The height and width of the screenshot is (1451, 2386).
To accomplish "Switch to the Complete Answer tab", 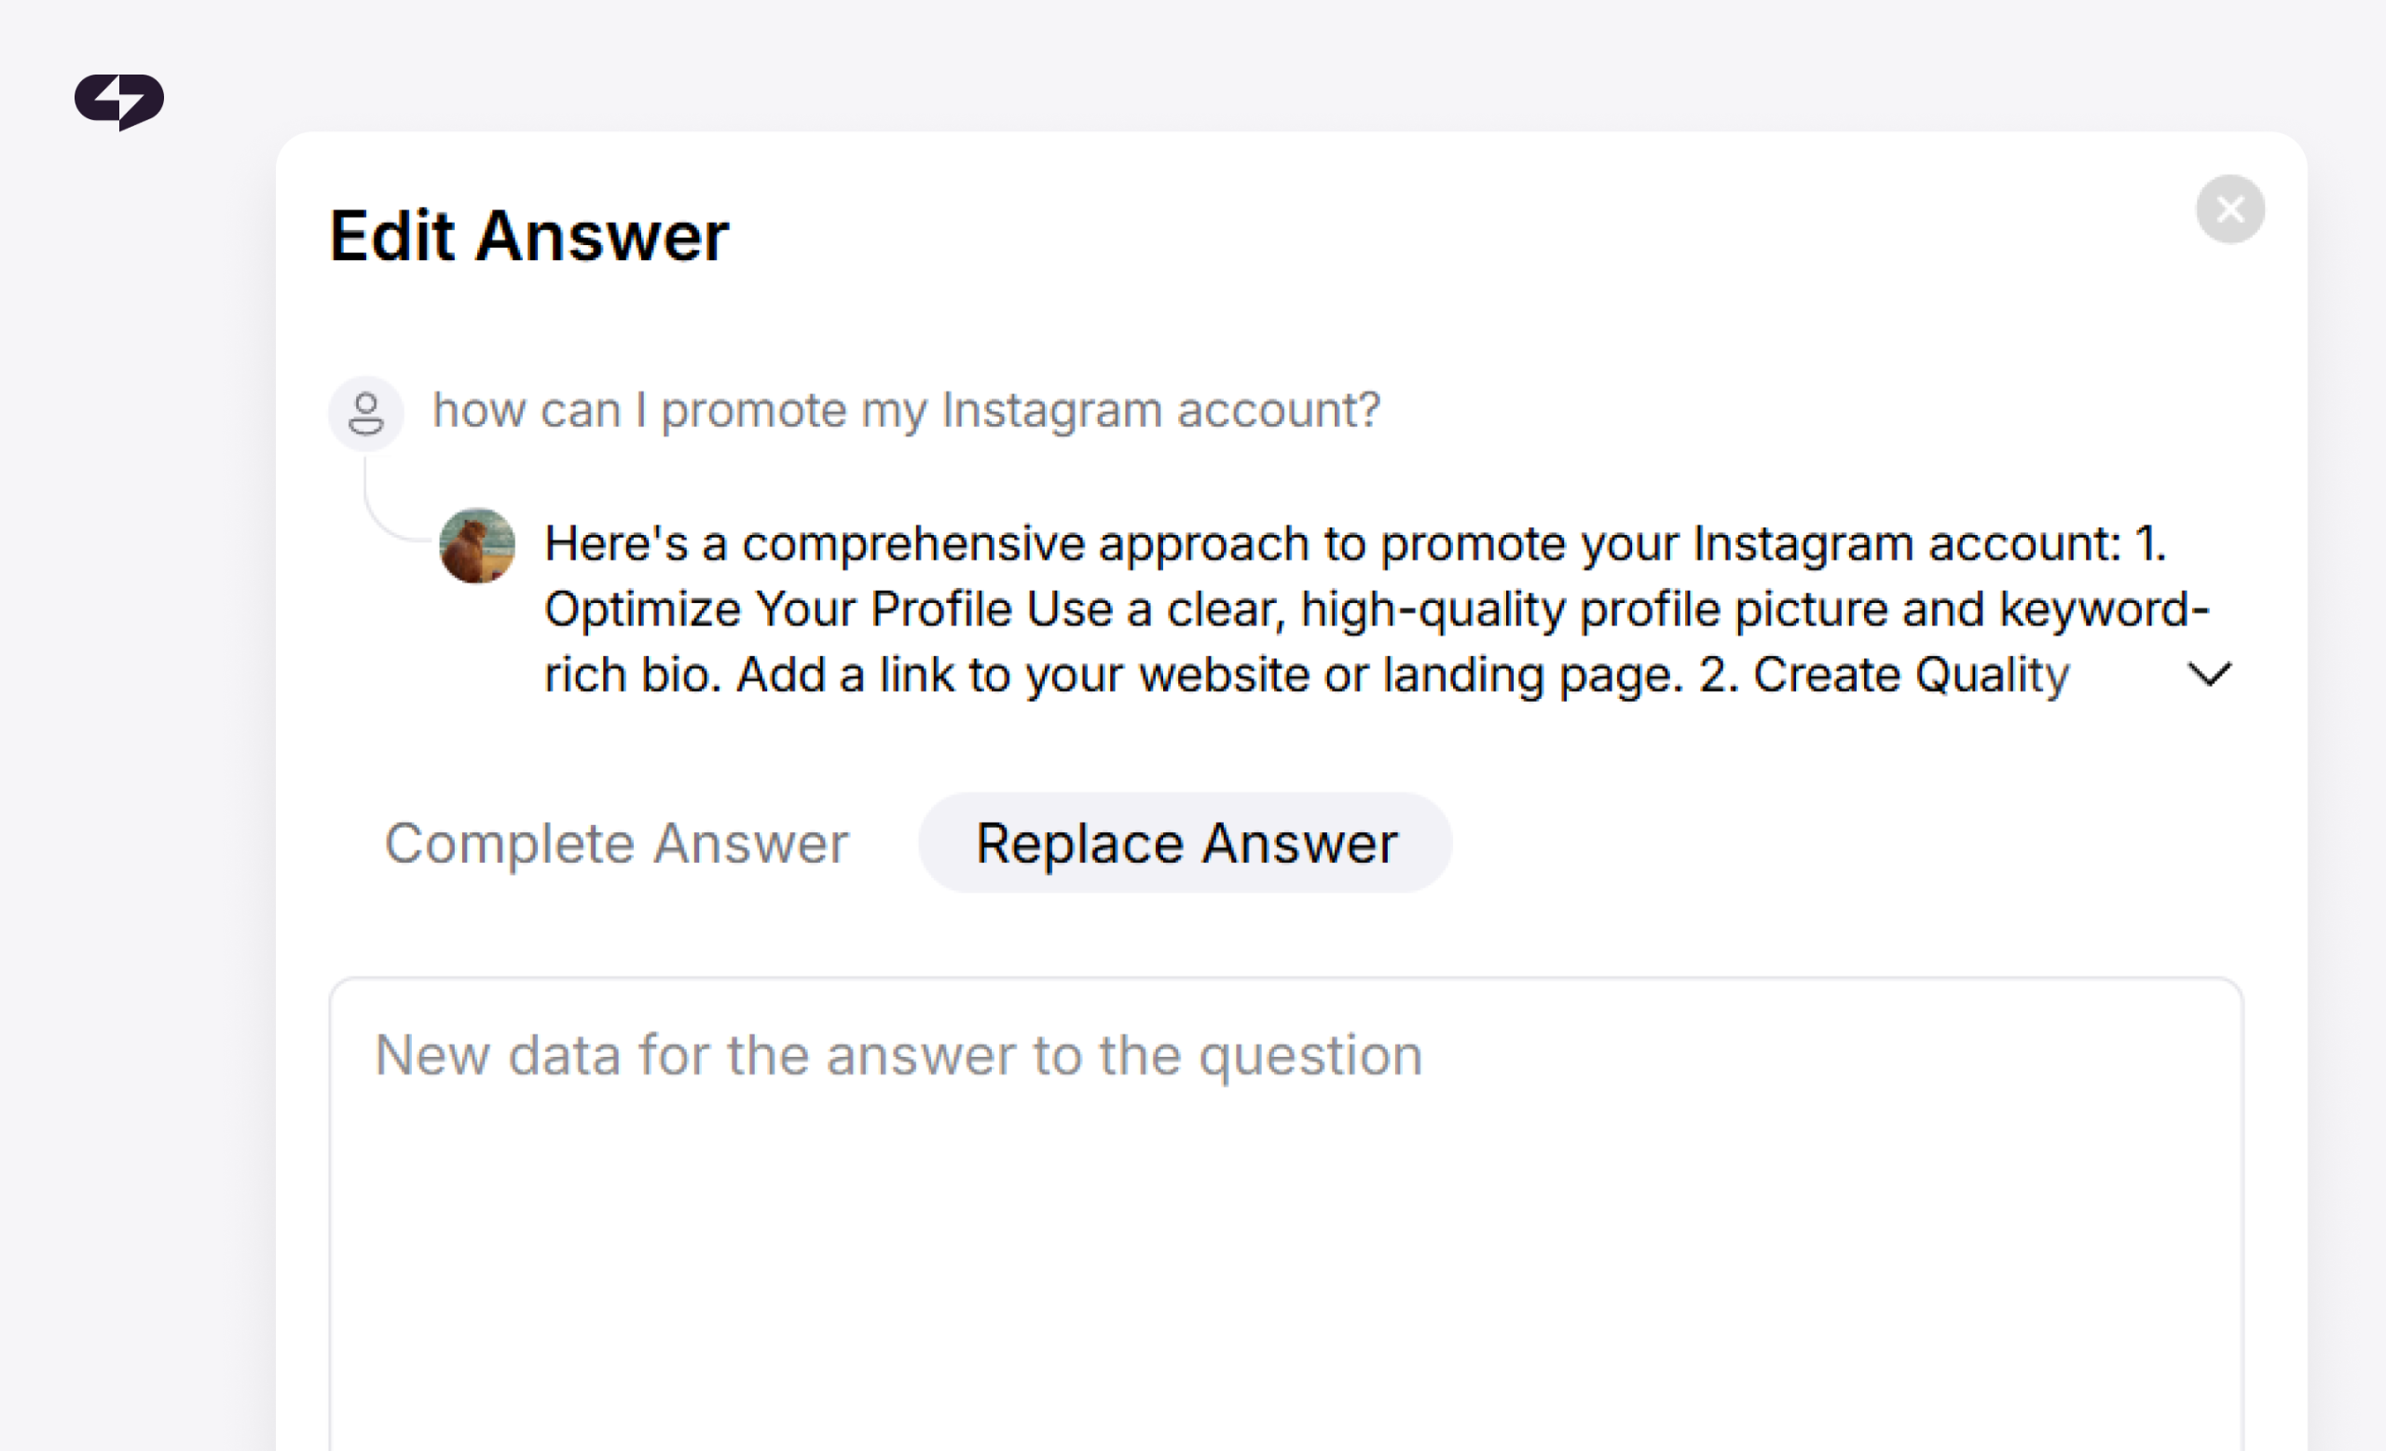I will pyautogui.click(x=616, y=843).
